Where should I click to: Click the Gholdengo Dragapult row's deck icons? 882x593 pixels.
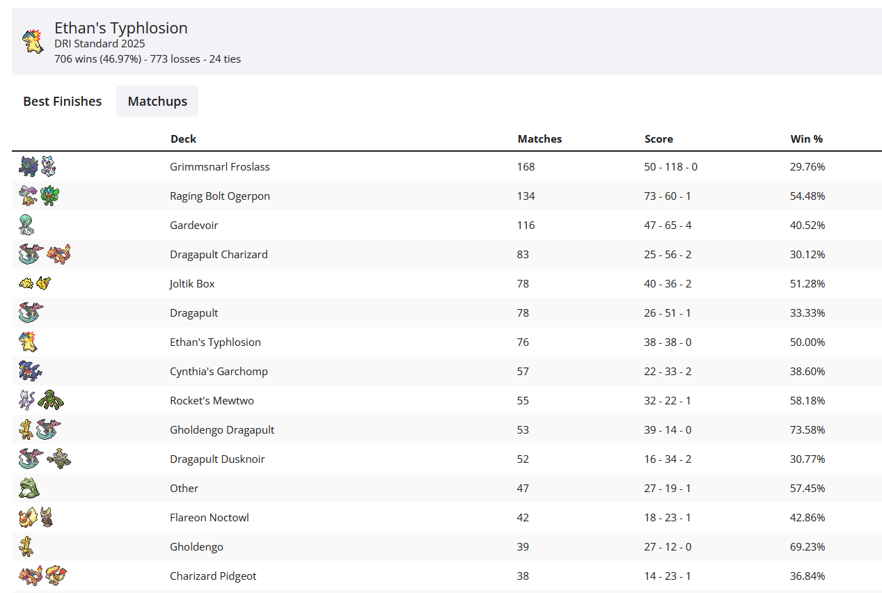[x=40, y=429]
